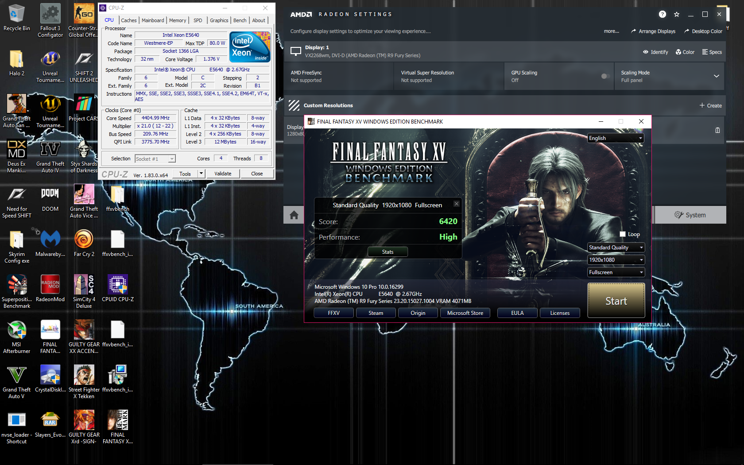Switch to the CPU-Z SPD tab
The image size is (744, 465).
pos(198,20)
